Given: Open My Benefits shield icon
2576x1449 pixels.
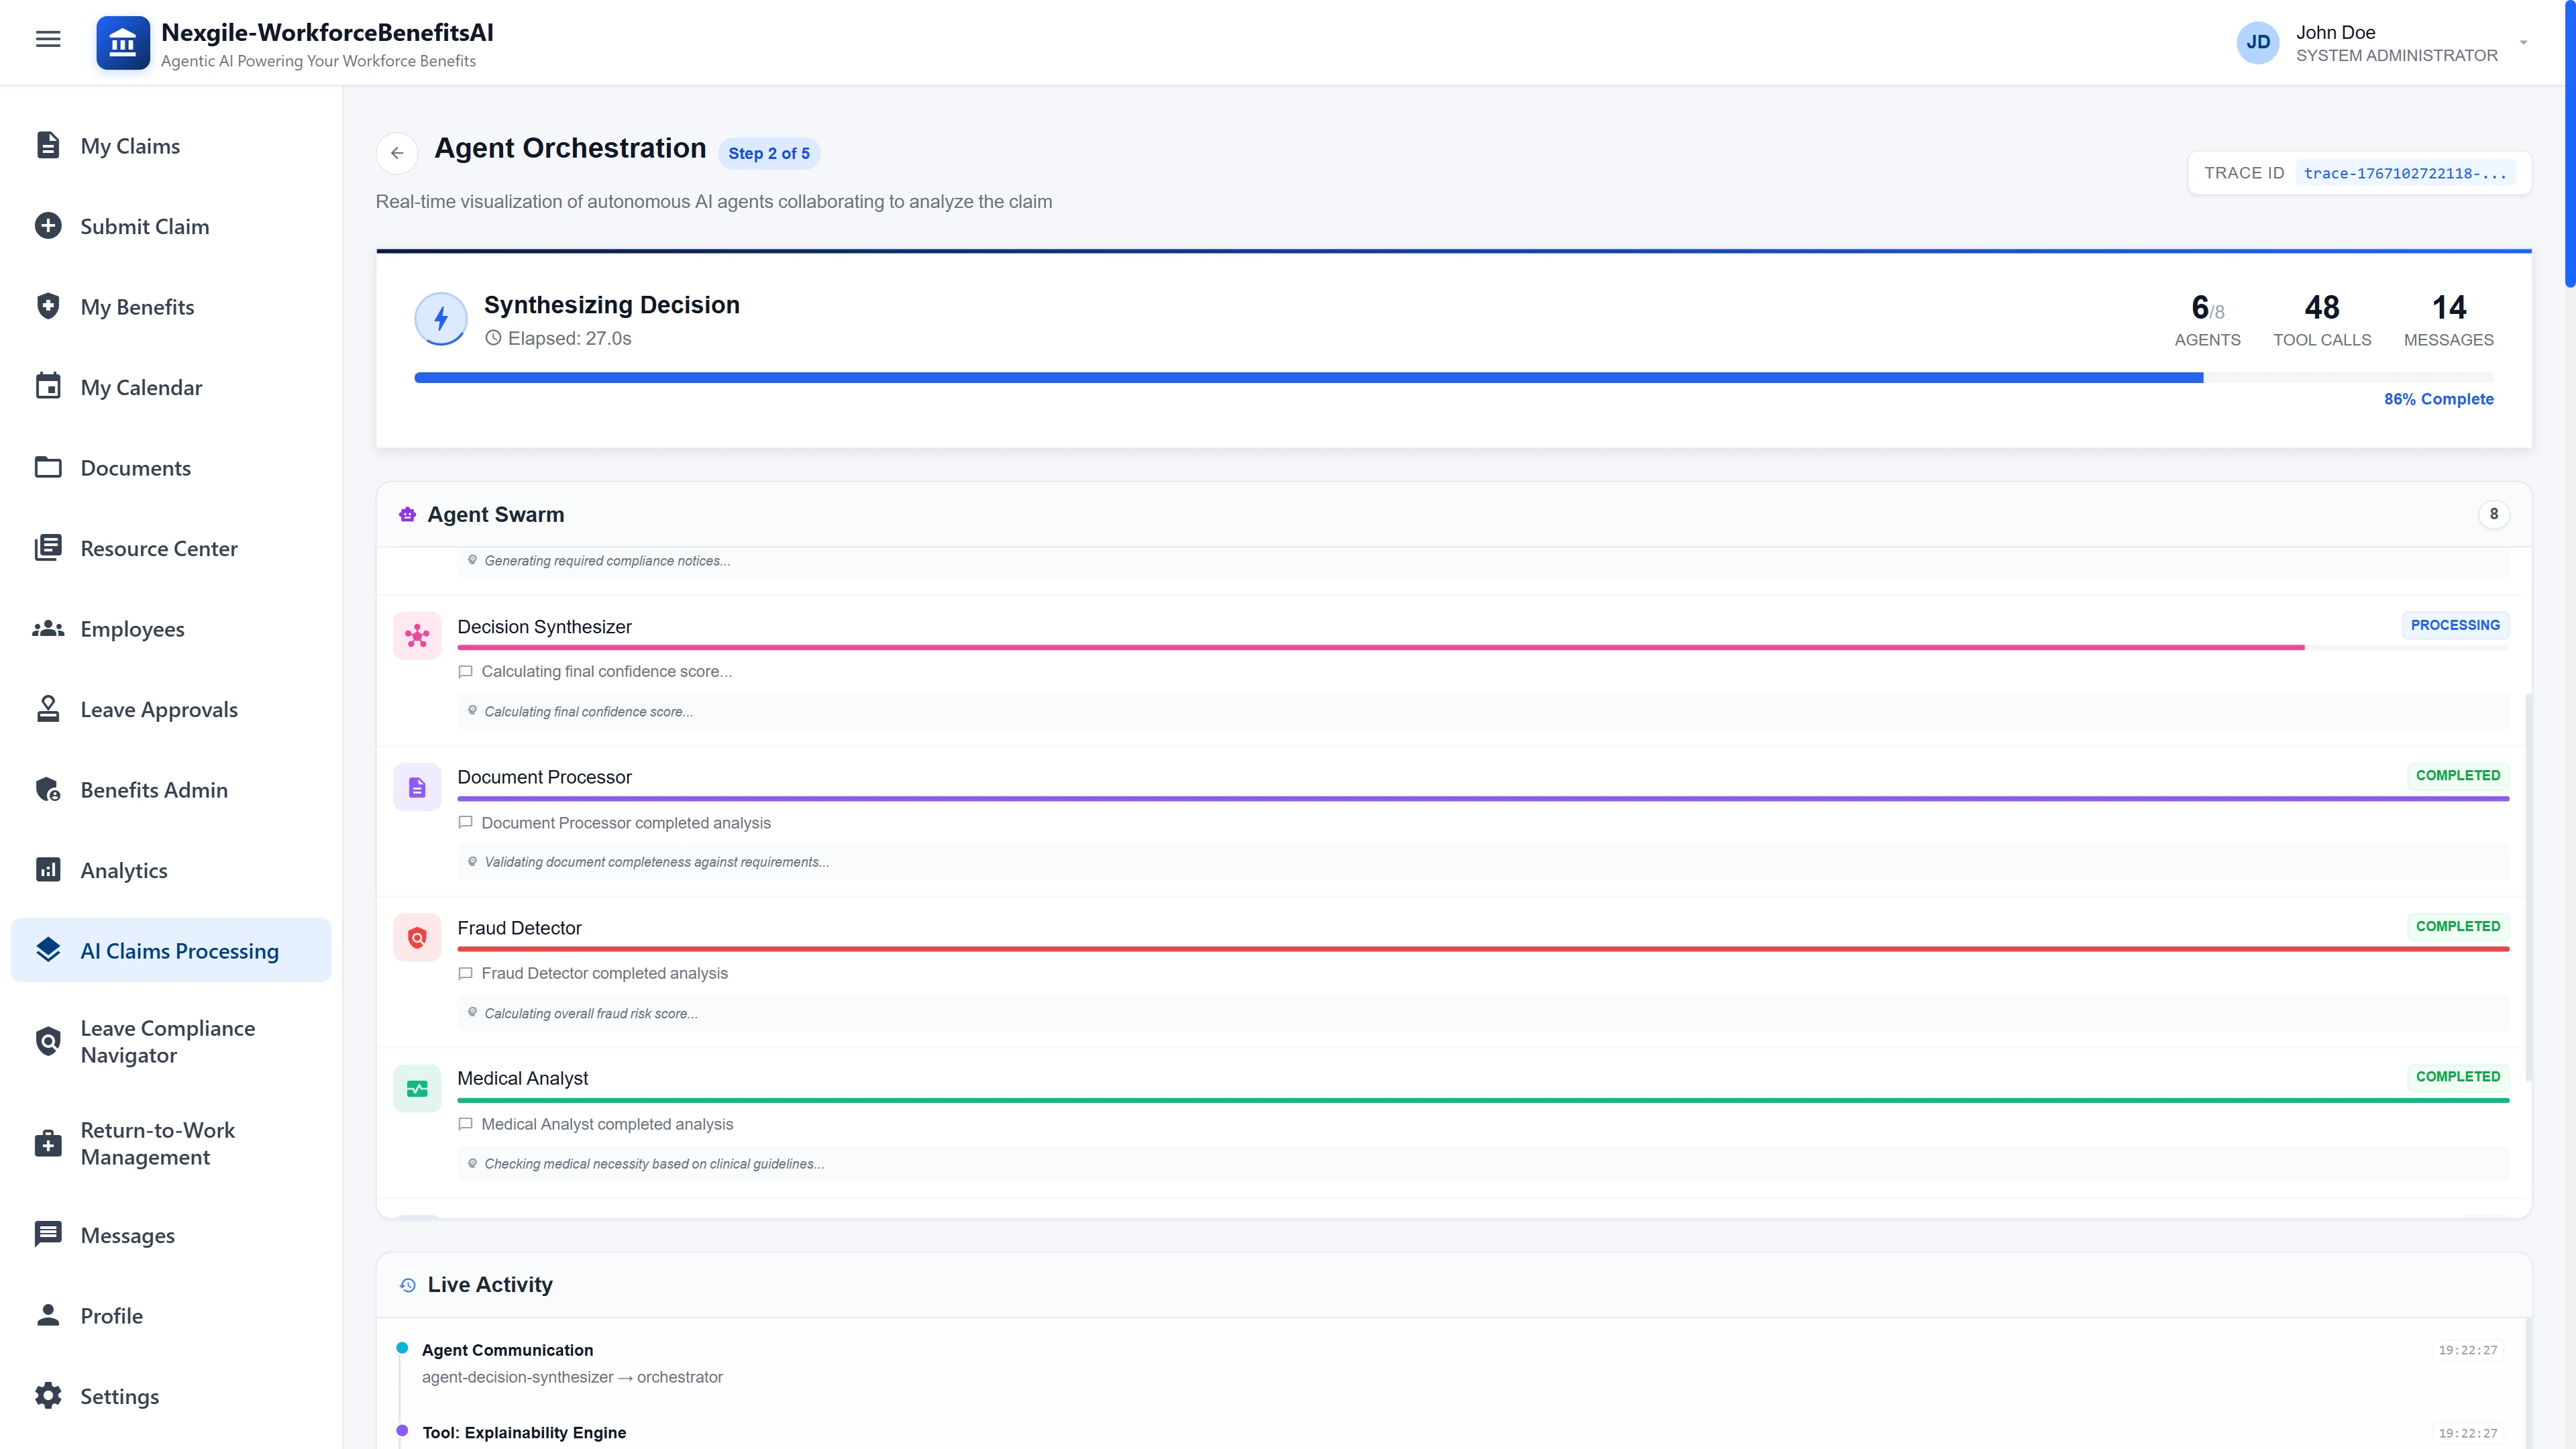Looking at the screenshot, I should point(48,306).
